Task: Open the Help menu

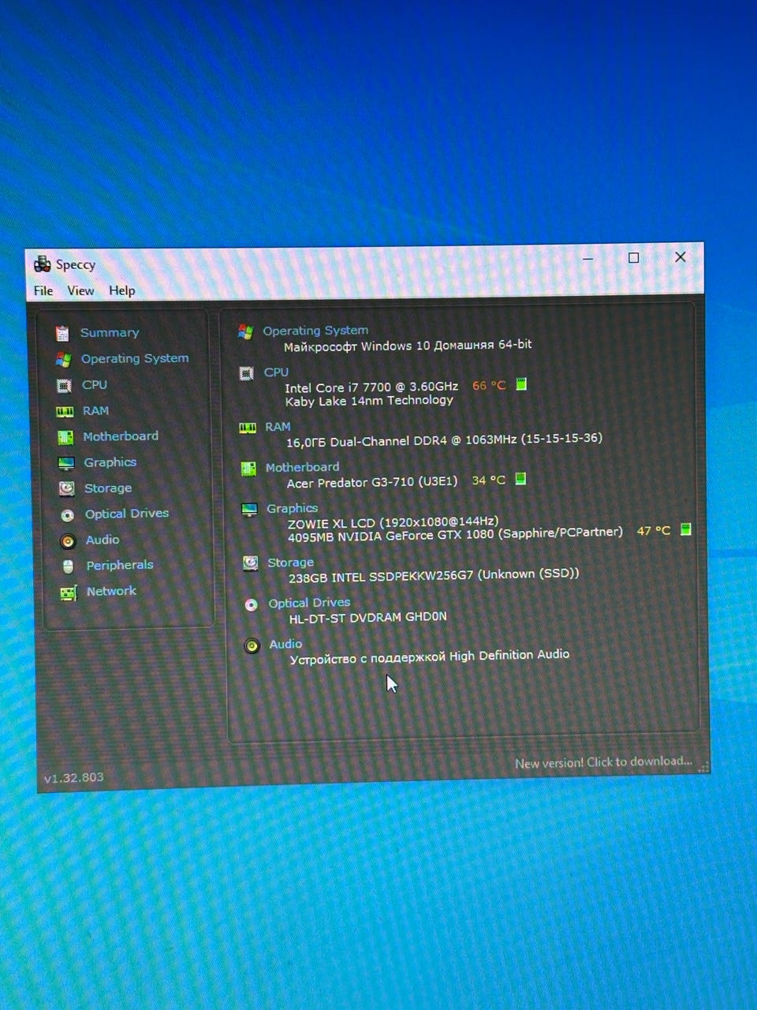Action: point(121,290)
